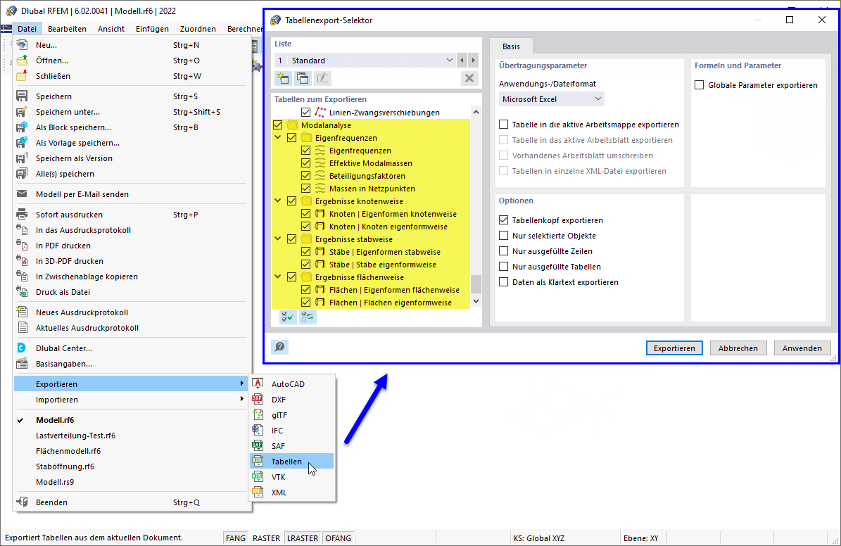Toggle Globale Parameter exportieren checkbox
Image resolution: width=841 pixels, height=546 pixels.
point(700,84)
